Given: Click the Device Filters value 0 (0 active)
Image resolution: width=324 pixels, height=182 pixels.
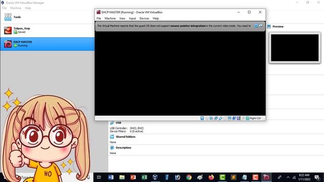Looking at the screenshot, I should [x=136, y=131].
